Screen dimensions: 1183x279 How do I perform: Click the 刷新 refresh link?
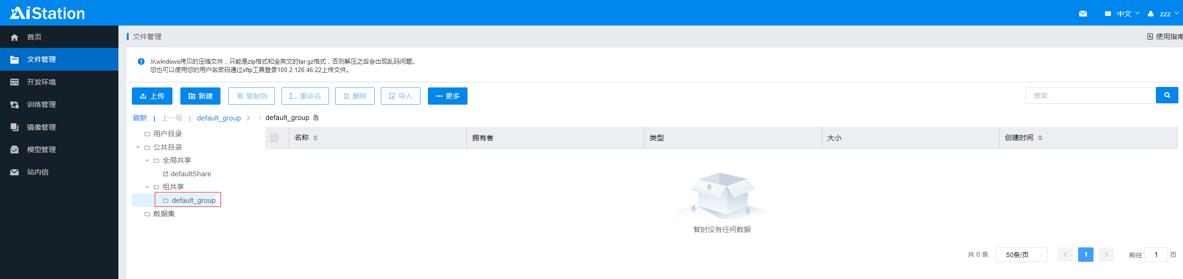click(x=140, y=118)
